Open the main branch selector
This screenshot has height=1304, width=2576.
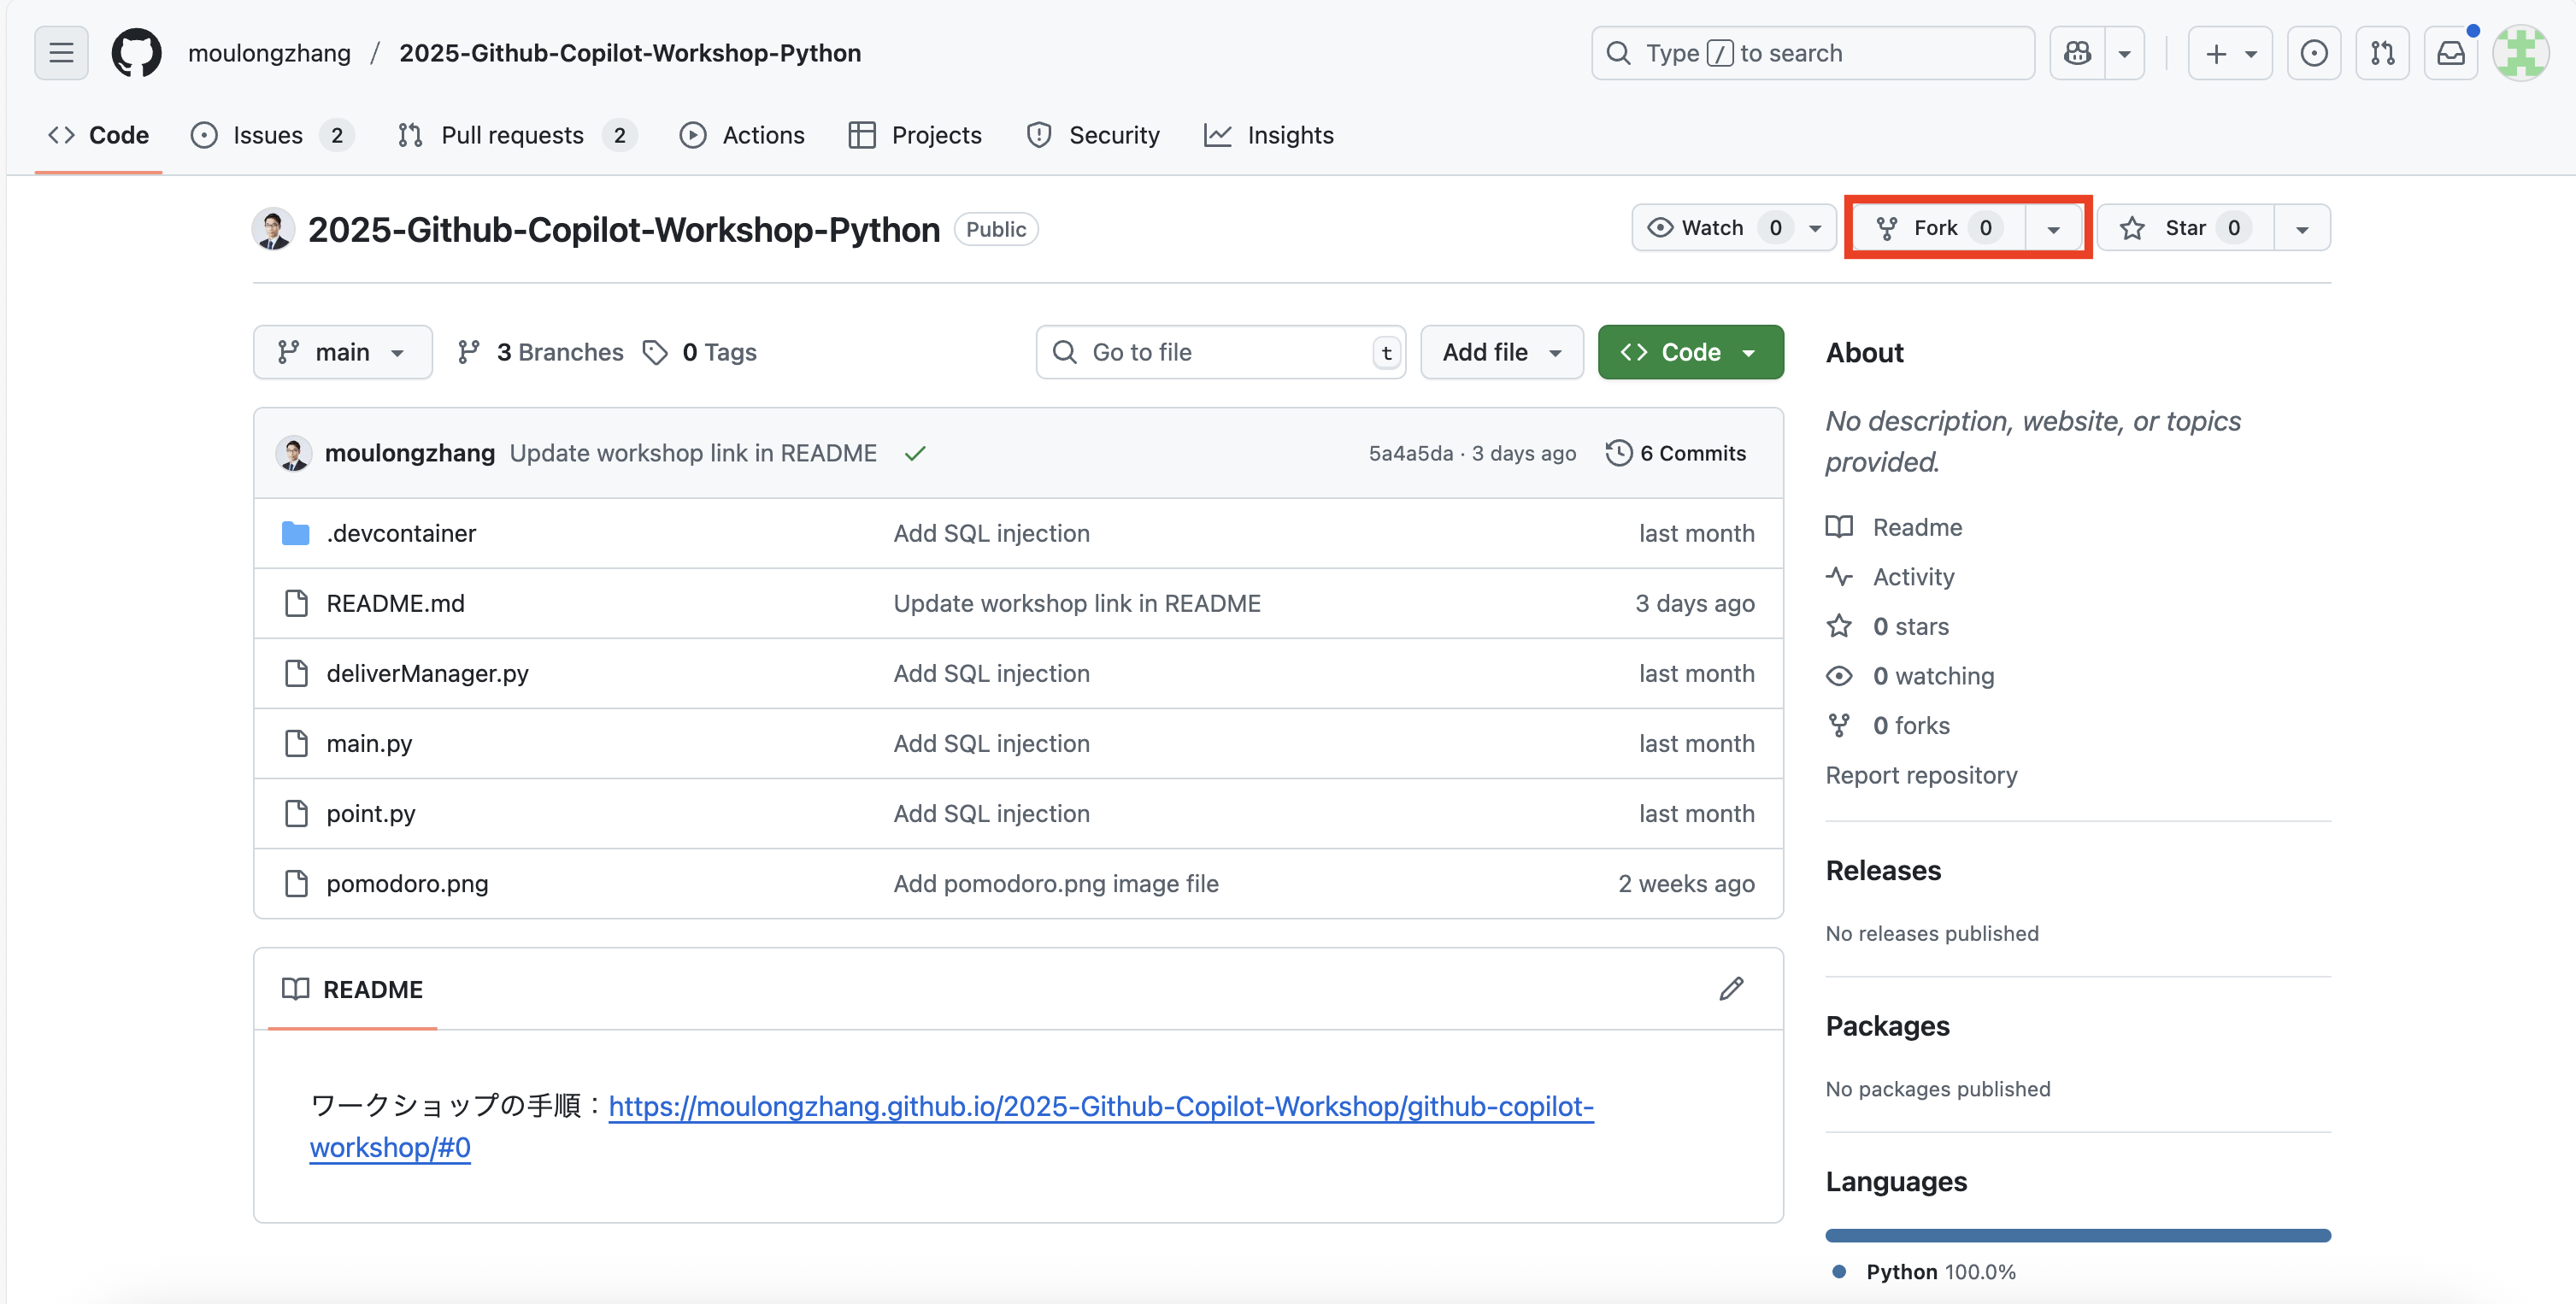click(342, 352)
